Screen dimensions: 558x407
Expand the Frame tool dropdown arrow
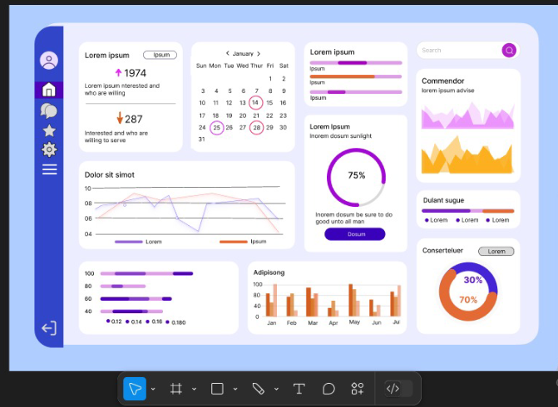coord(194,389)
